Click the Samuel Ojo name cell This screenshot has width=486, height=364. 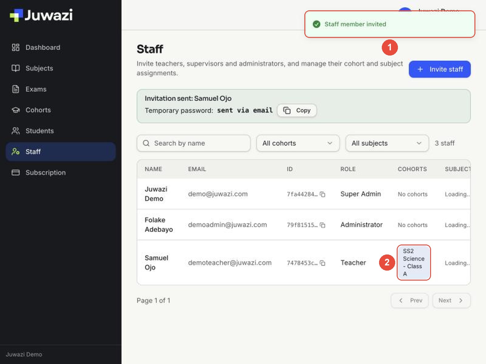pos(156,263)
